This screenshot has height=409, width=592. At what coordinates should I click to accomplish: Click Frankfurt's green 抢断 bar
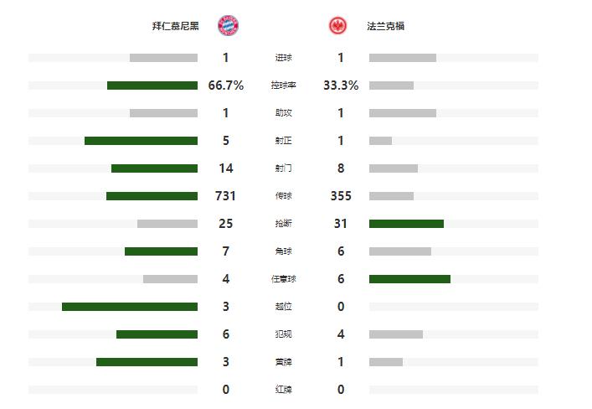click(x=406, y=224)
